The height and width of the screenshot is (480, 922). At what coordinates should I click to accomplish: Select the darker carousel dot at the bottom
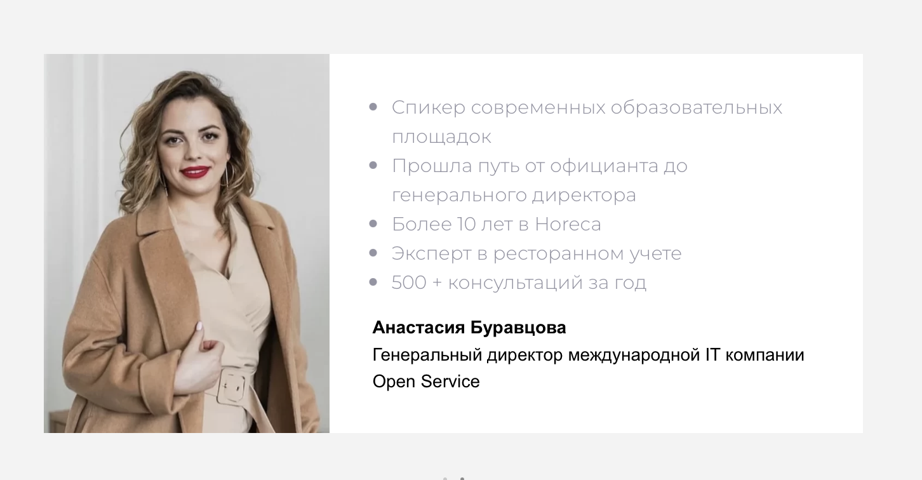(462, 478)
